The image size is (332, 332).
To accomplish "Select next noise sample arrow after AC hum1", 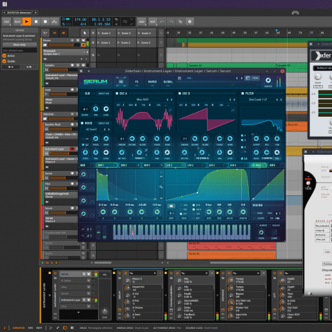I will coord(109,130).
